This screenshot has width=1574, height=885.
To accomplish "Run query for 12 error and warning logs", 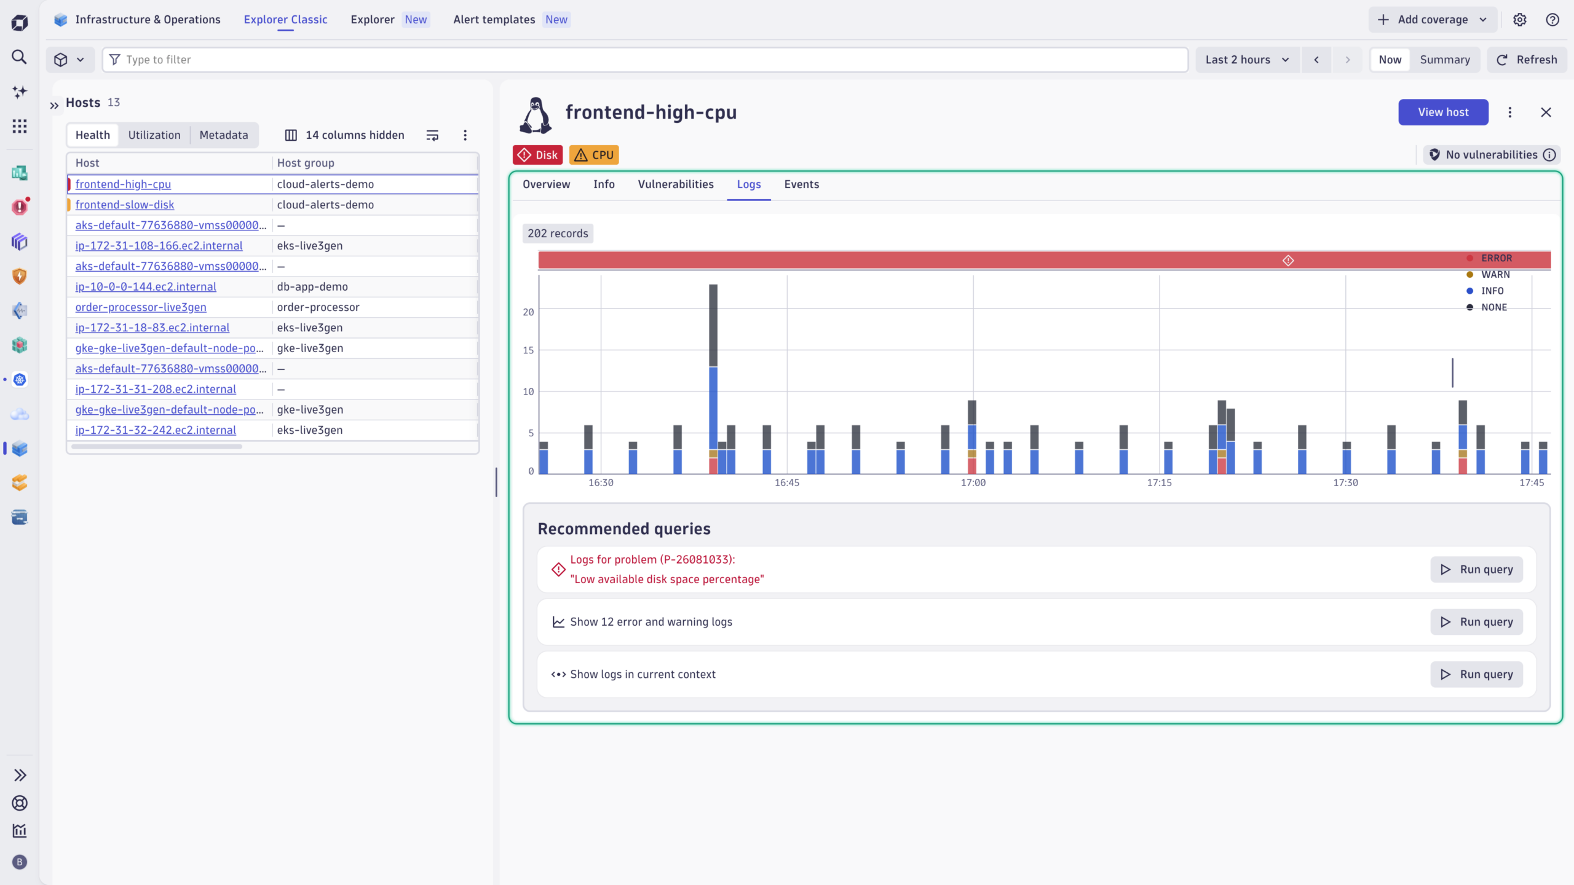I will point(1476,622).
